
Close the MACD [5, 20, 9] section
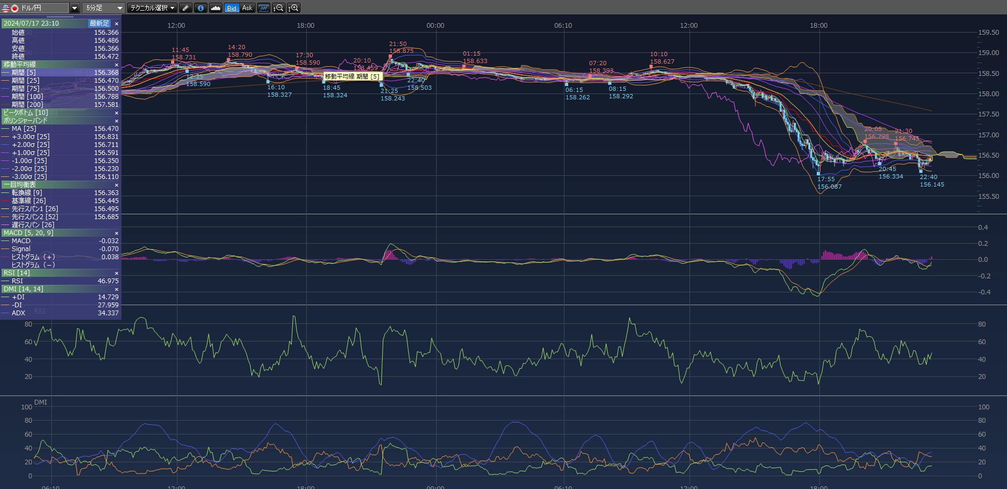point(117,233)
